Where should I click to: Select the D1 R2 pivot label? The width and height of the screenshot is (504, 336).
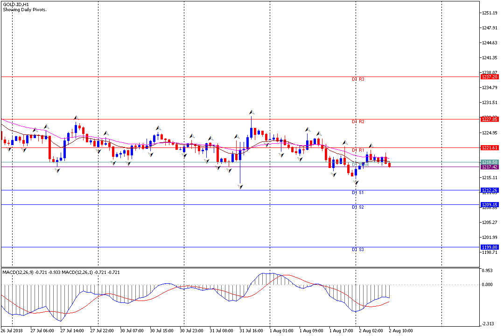[x=358, y=121]
